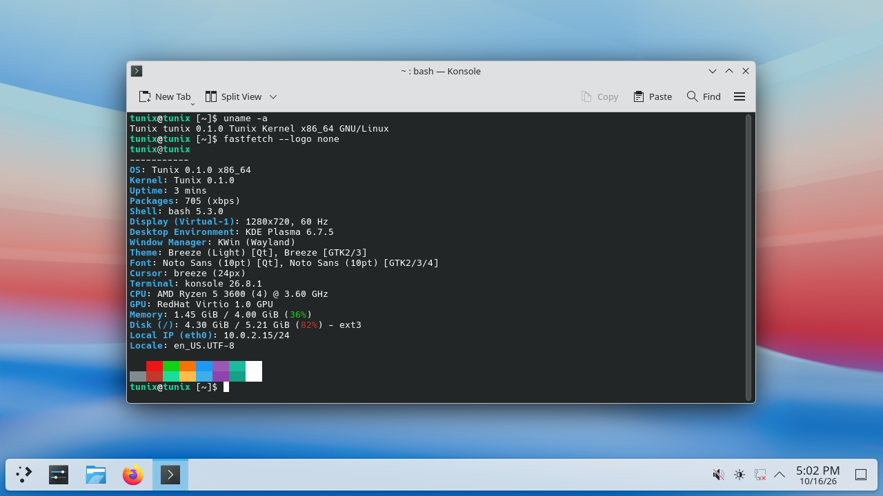Show hidden system tray icons
This screenshot has width=883, height=496.
click(x=780, y=475)
